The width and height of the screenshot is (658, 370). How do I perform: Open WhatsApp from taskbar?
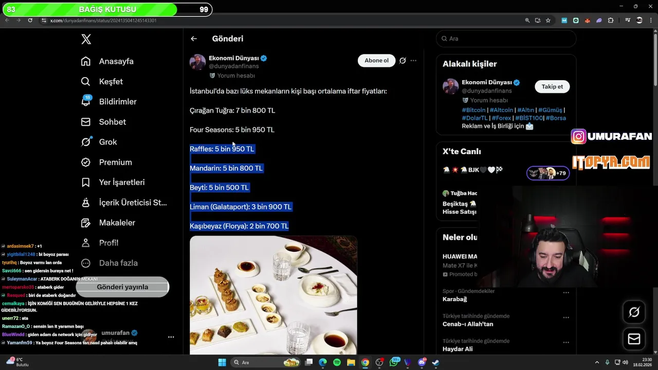pyautogui.click(x=394, y=362)
